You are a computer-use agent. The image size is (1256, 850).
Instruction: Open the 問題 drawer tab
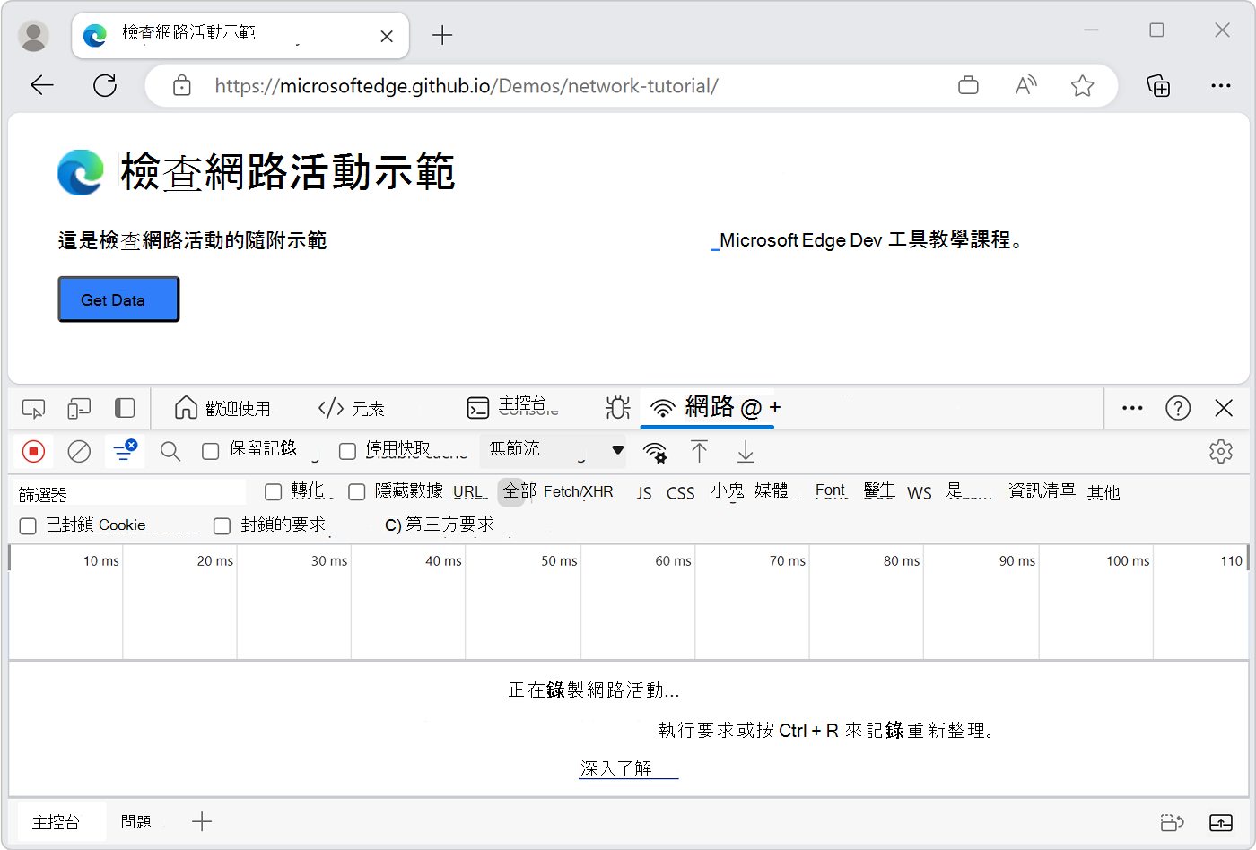coord(135,821)
